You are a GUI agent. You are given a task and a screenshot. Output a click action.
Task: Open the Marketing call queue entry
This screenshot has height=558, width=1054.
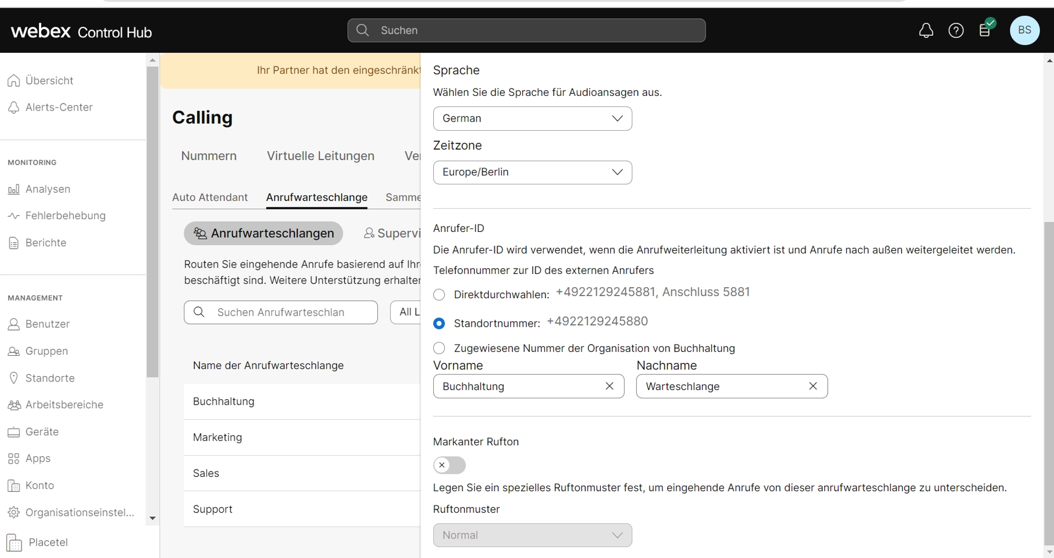pyautogui.click(x=218, y=437)
